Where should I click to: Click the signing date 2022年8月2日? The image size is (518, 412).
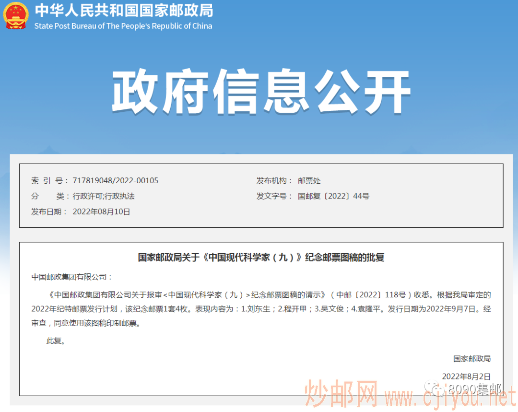pyautogui.click(x=466, y=377)
